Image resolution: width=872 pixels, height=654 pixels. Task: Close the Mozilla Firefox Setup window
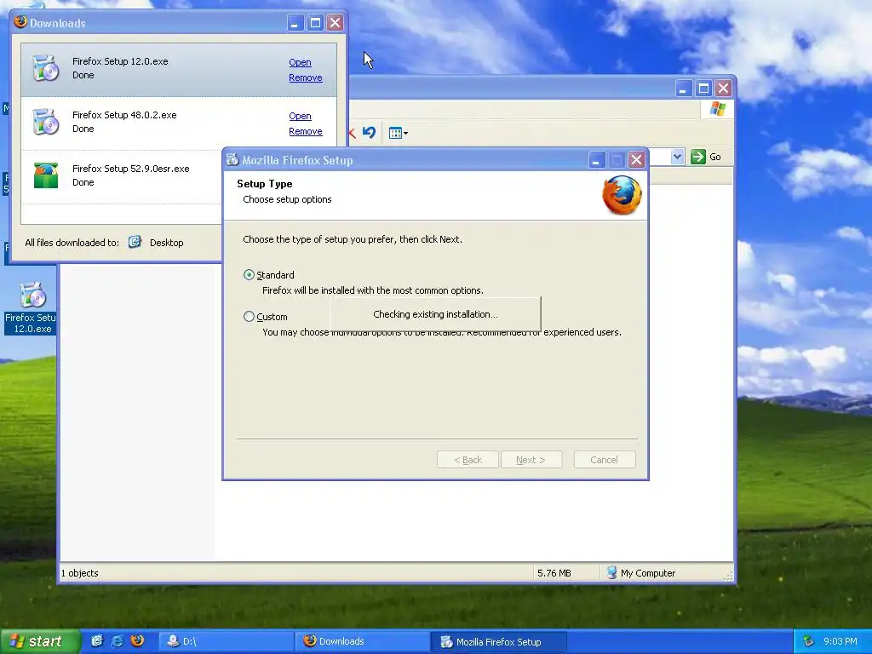(636, 160)
